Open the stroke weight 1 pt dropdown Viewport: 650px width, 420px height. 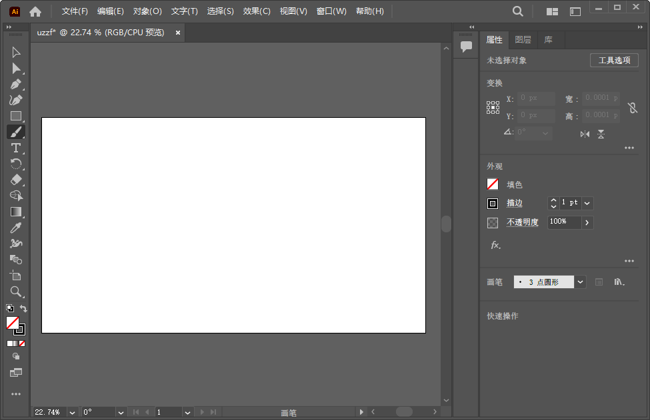point(587,202)
